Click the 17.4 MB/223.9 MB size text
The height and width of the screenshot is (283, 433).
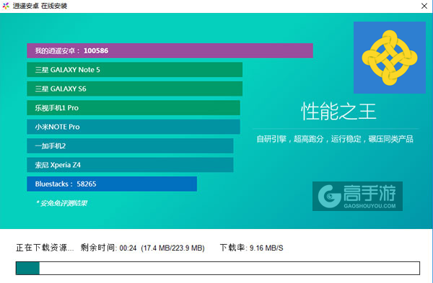click(173, 248)
